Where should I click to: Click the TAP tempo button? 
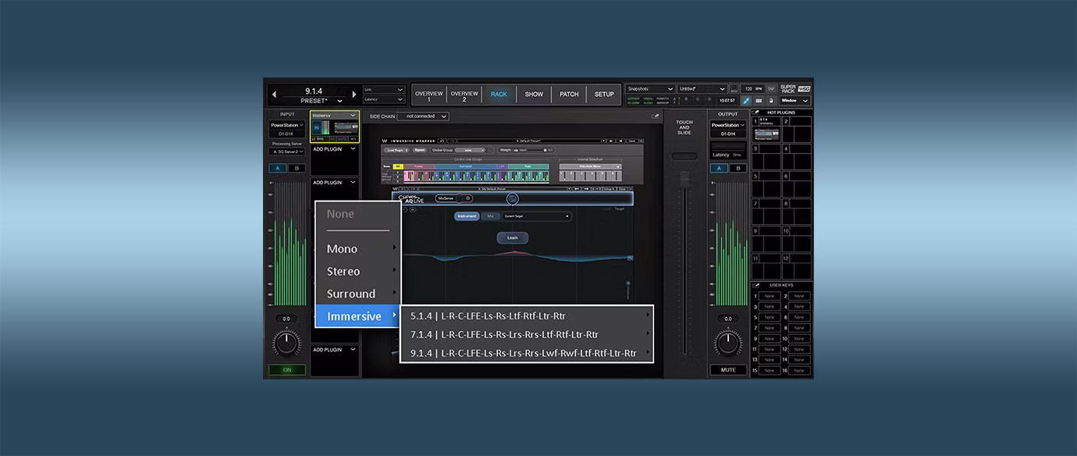coord(771,89)
